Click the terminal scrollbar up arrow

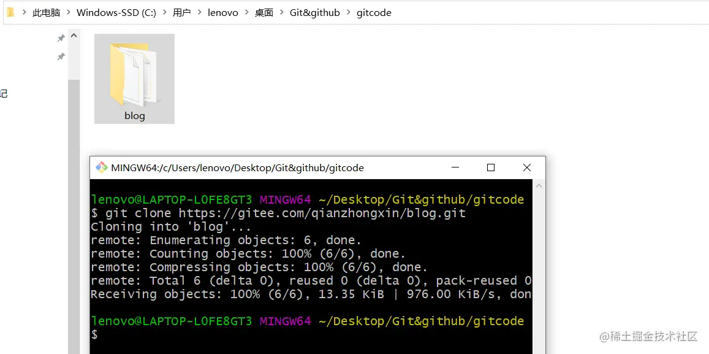(x=539, y=185)
